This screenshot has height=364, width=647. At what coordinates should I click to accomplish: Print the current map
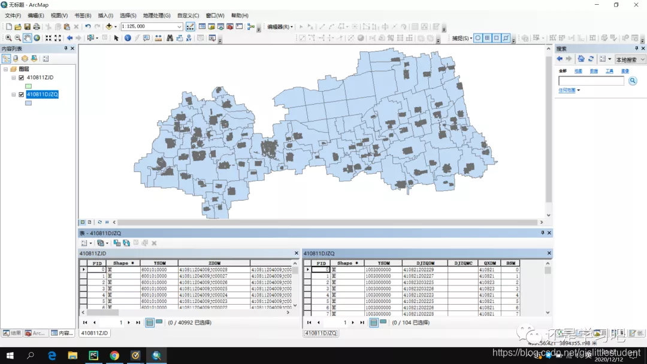[37, 27]
